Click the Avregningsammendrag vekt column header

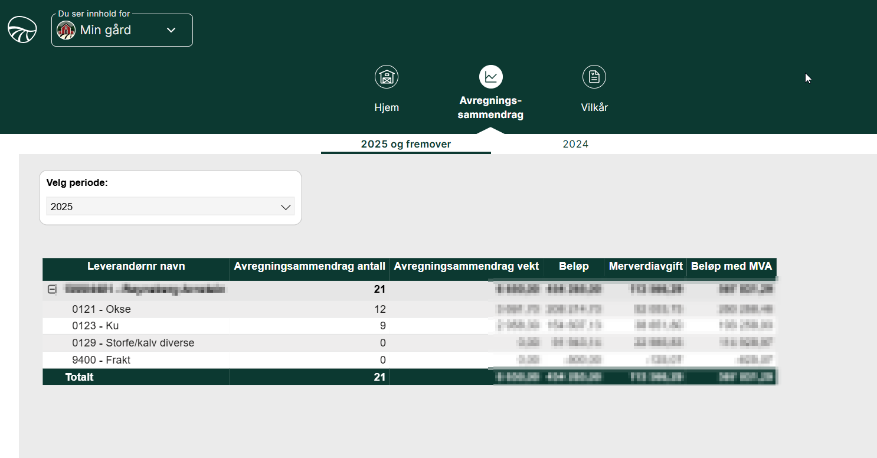pyautogui.click(x=466, y=267)
